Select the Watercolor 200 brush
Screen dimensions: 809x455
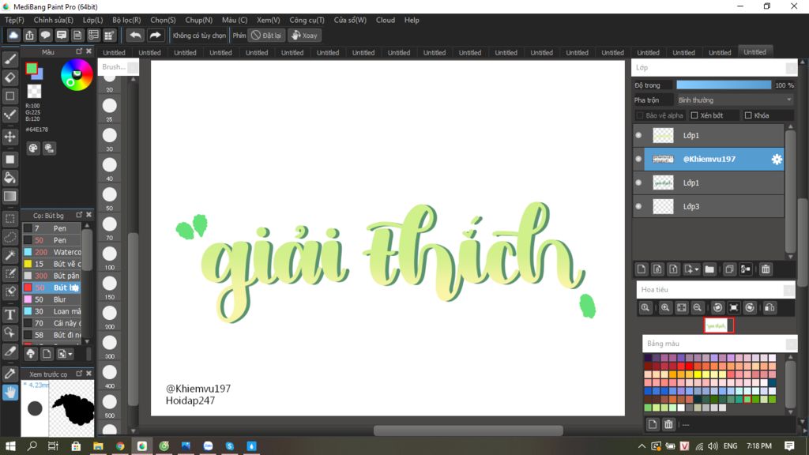click(51, 252)
